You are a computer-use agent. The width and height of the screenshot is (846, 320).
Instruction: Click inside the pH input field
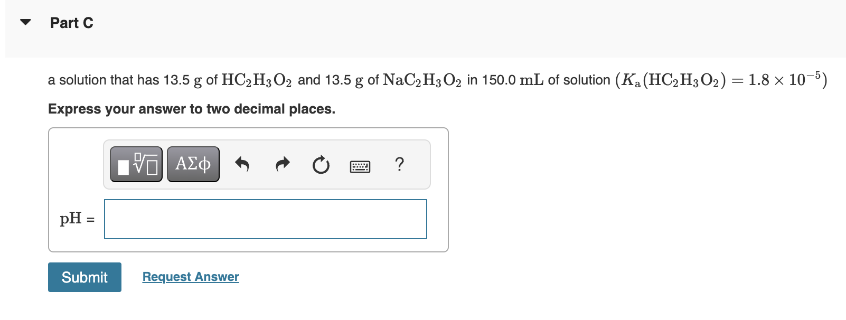tap(265, 219)
